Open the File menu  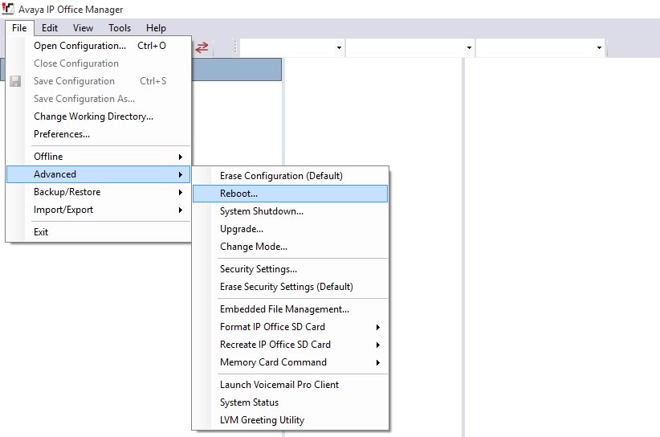(x=19, y=28)
